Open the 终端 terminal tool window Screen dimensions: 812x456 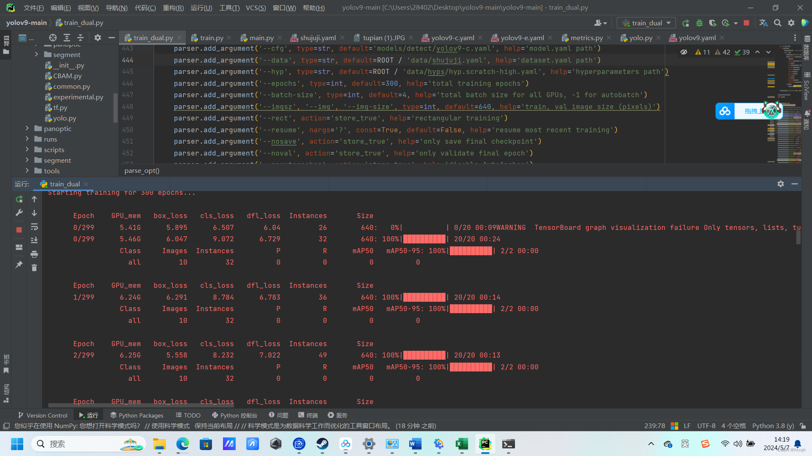tap(308, 415)
